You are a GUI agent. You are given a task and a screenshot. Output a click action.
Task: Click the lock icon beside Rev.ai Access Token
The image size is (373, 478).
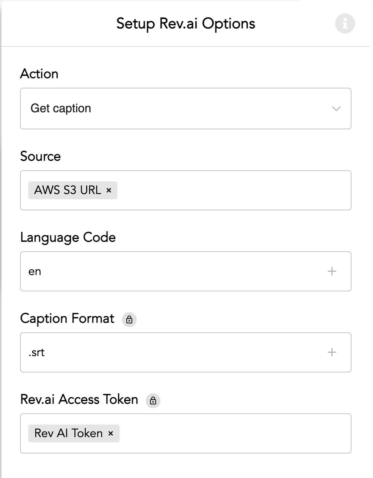click(x=153, y=401)
